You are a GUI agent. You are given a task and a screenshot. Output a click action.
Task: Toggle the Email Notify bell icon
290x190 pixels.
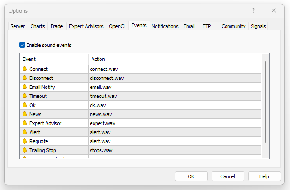25,87
